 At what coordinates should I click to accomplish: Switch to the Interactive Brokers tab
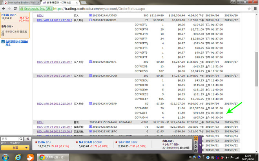[x=21, y=3]
